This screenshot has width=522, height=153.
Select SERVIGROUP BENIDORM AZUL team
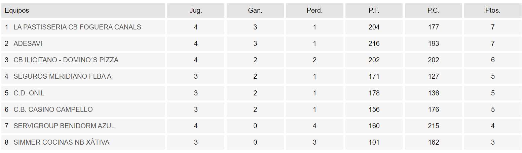point(64,126)
